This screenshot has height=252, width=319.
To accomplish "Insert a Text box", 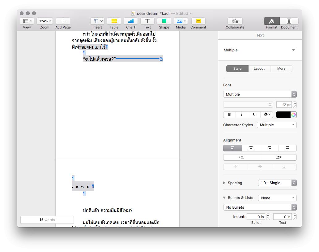I will (x=147, y=21).
